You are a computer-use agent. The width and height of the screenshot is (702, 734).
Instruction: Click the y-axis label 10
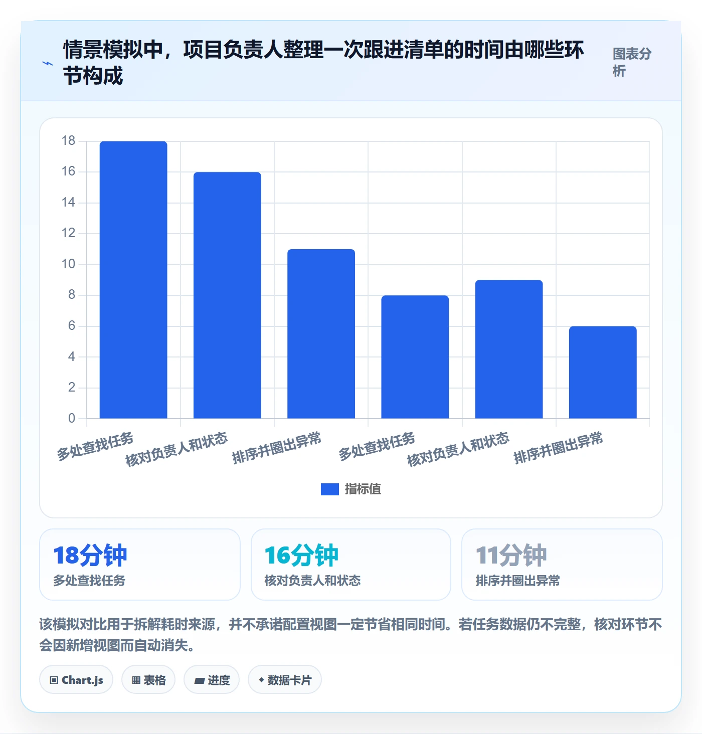(68, 264)
